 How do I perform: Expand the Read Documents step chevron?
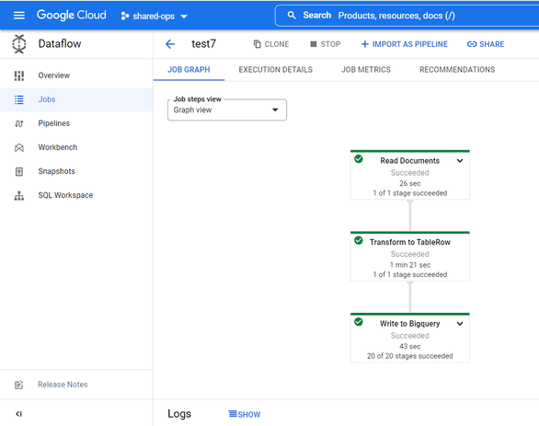pyautogui.click(x=460, y=161)
